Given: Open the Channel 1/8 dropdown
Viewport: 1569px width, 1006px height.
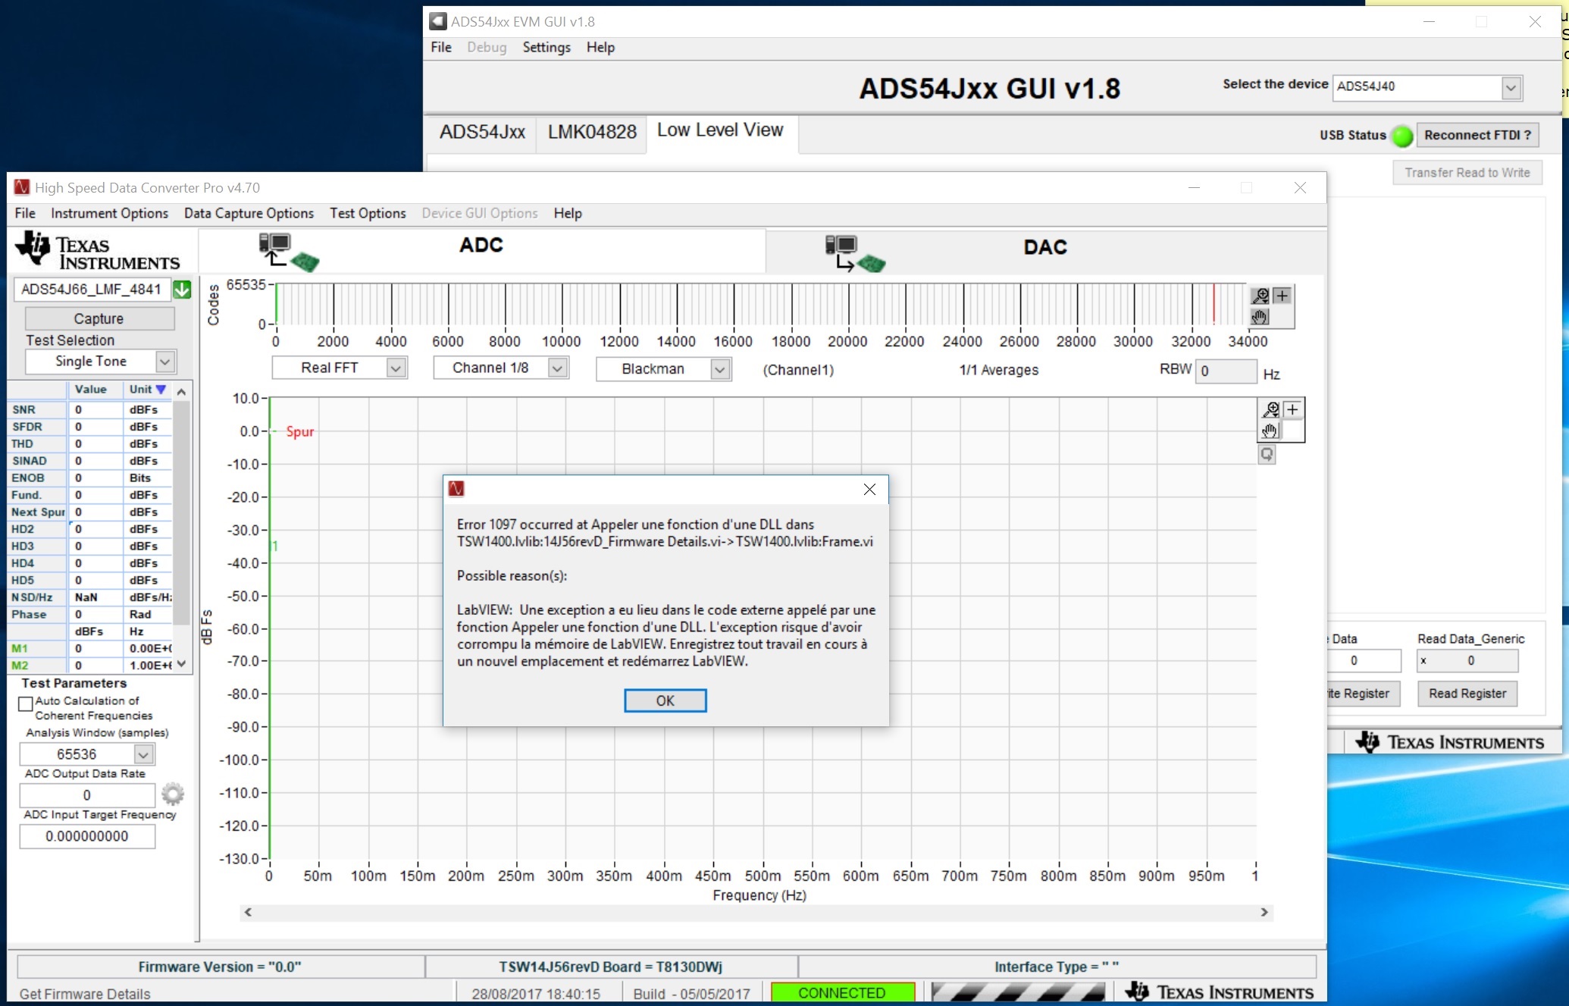Looking at the screenshot, I should [558, 368].
